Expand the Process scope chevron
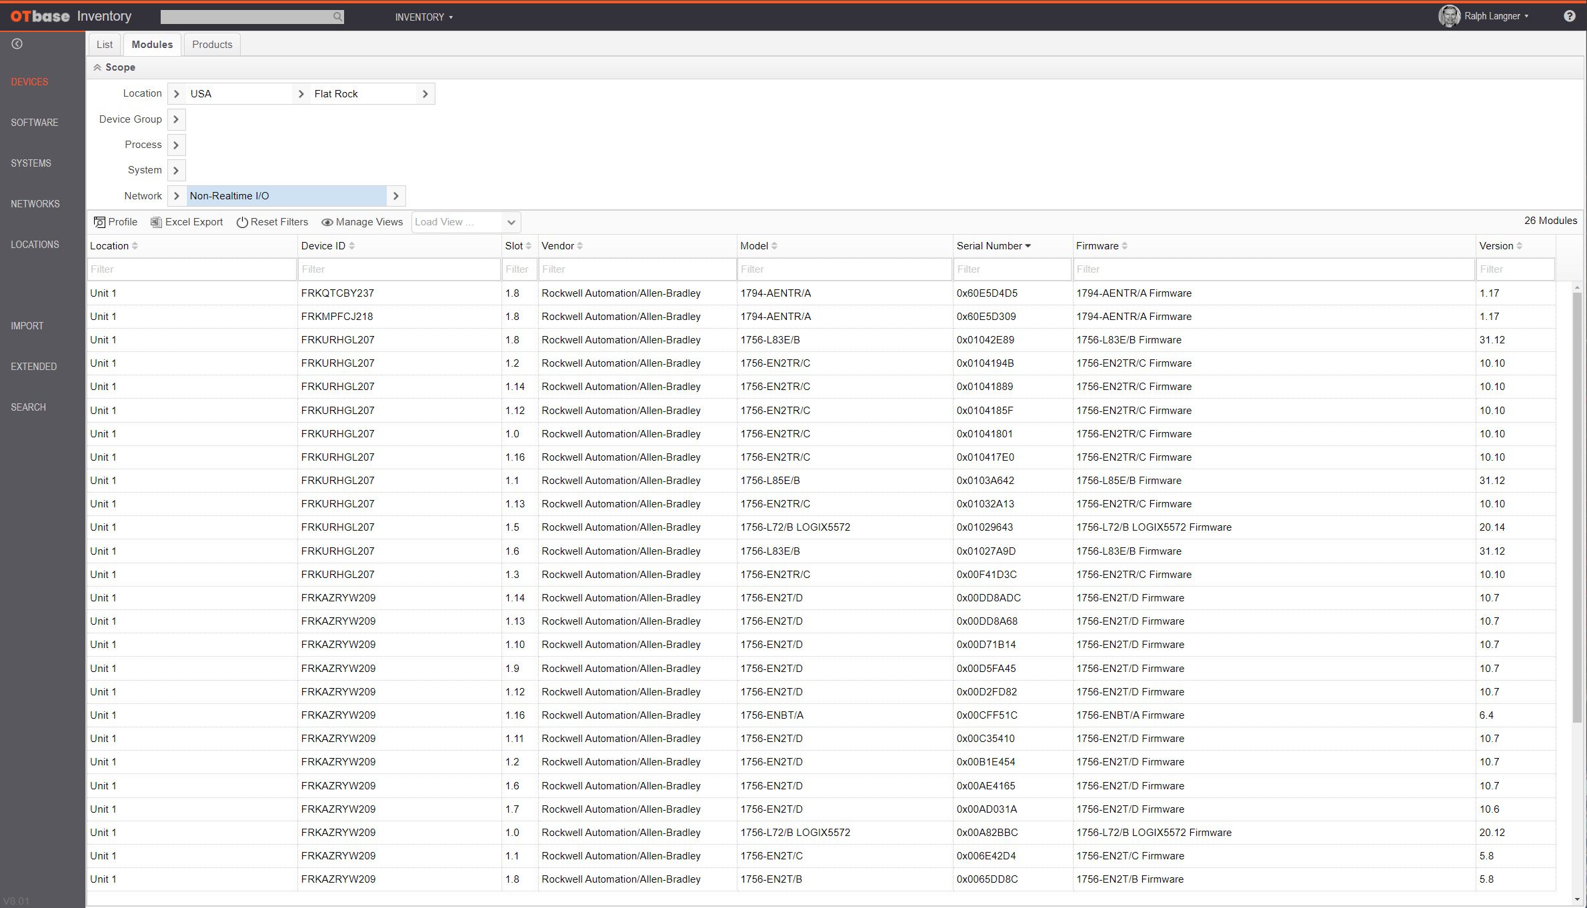This screenshot has height=908, width=1587. 176,145
